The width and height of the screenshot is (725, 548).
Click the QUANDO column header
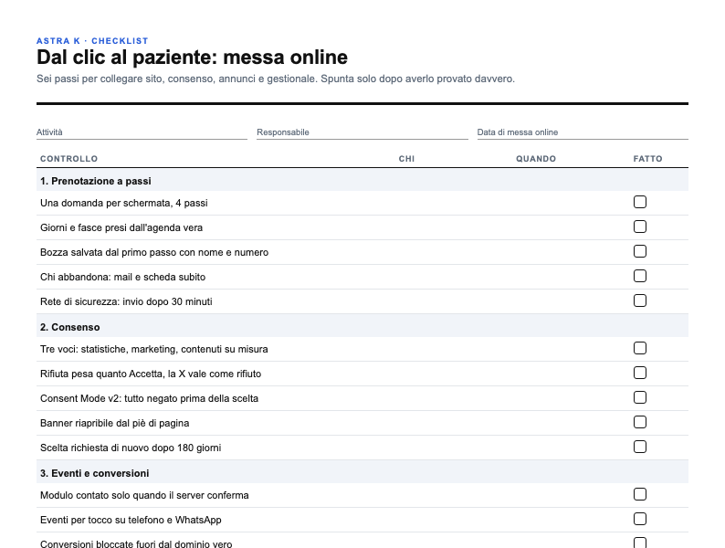click(536, 159)
